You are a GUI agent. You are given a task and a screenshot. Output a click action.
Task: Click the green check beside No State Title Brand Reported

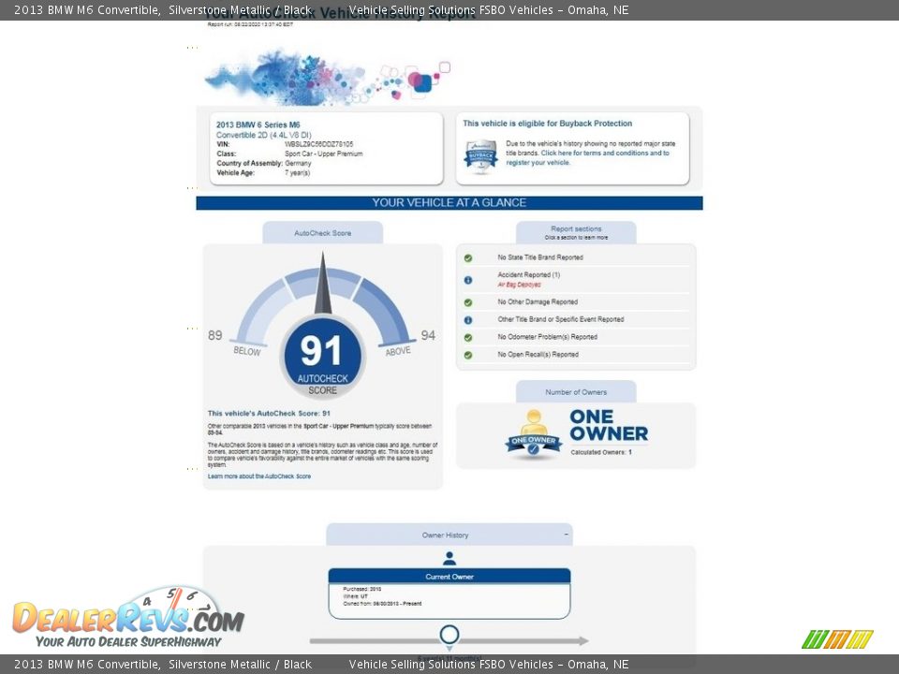point(468,258)
